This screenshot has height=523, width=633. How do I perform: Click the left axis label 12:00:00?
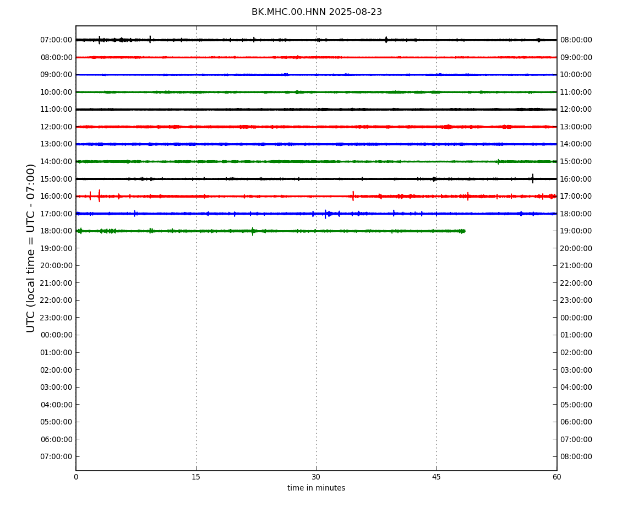56,127
